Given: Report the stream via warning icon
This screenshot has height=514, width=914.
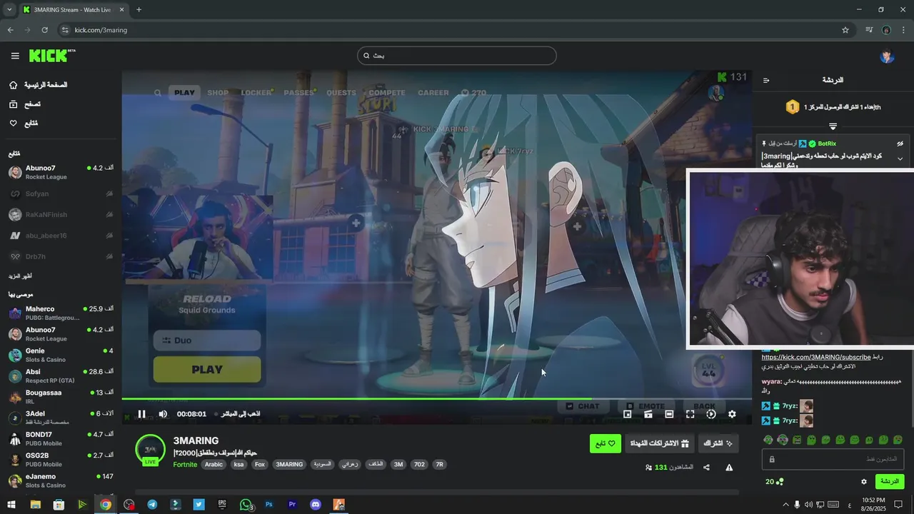Looking at the screenshot, I should (x=729, y=468).
